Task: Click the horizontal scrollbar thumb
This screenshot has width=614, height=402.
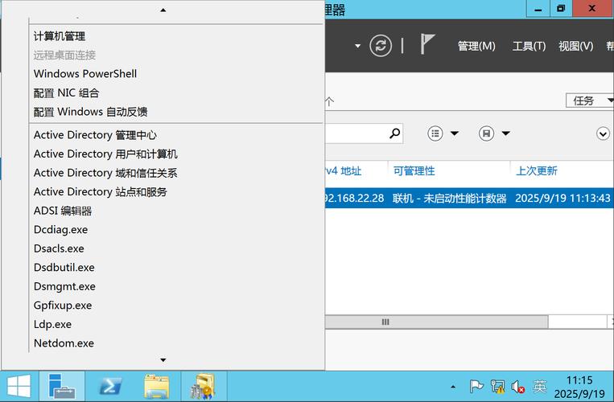Action: coord(436,322)
